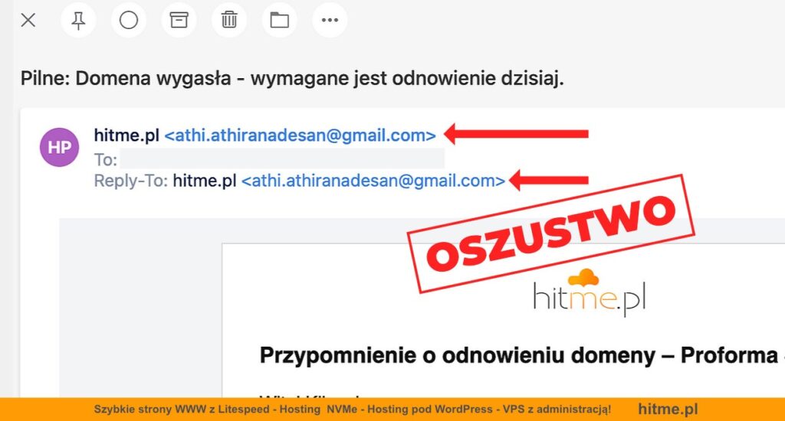The image size is (785, 421).
Task: Click the hitme.pl cloud logo in email
Action: coord(590,292)
